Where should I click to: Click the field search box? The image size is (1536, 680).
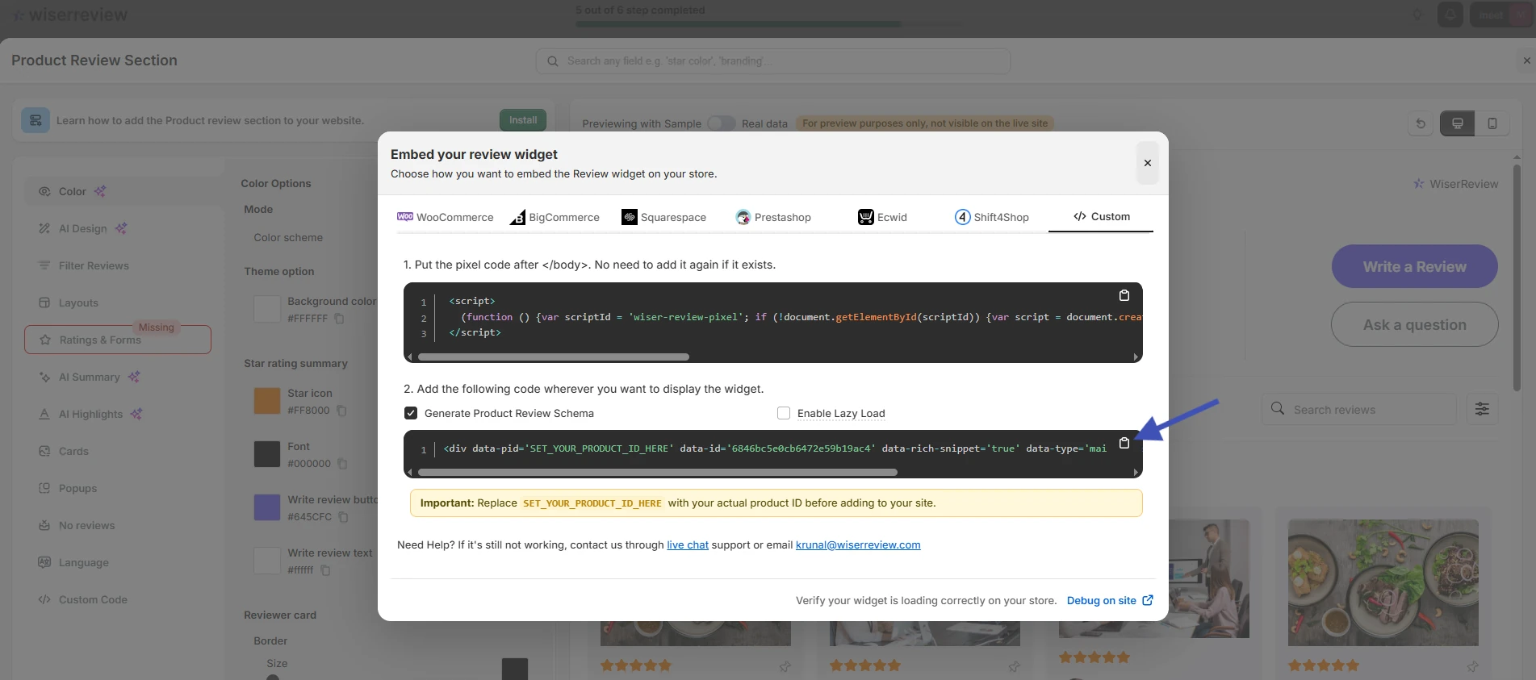[772, 61]
